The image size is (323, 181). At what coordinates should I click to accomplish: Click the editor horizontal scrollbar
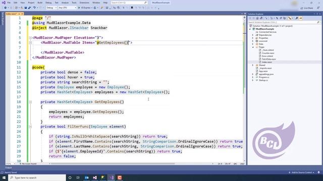(113, 164)
